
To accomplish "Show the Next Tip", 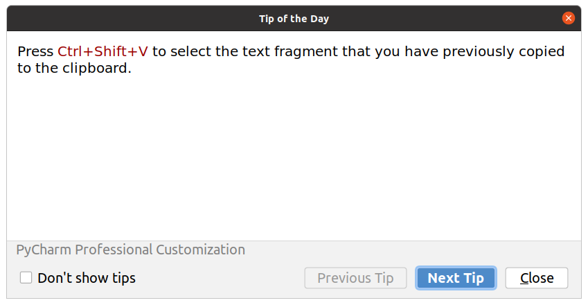I will [456, 278].
